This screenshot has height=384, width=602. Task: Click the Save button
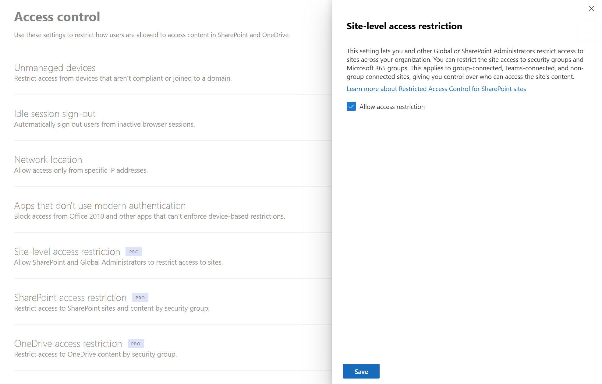(361, 371)
